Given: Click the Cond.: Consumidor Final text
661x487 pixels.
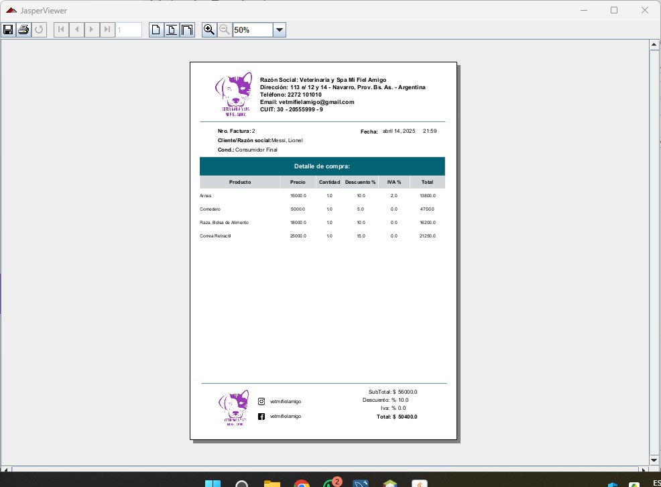Looking at the screenshot, I should 247,150.
